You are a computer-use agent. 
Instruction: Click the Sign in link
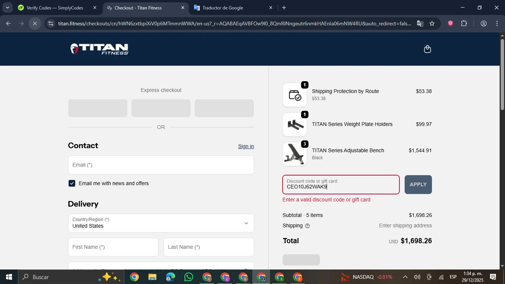[246, 146]
